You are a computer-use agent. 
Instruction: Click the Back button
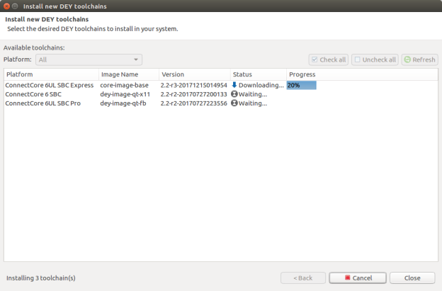pos(303,278)
